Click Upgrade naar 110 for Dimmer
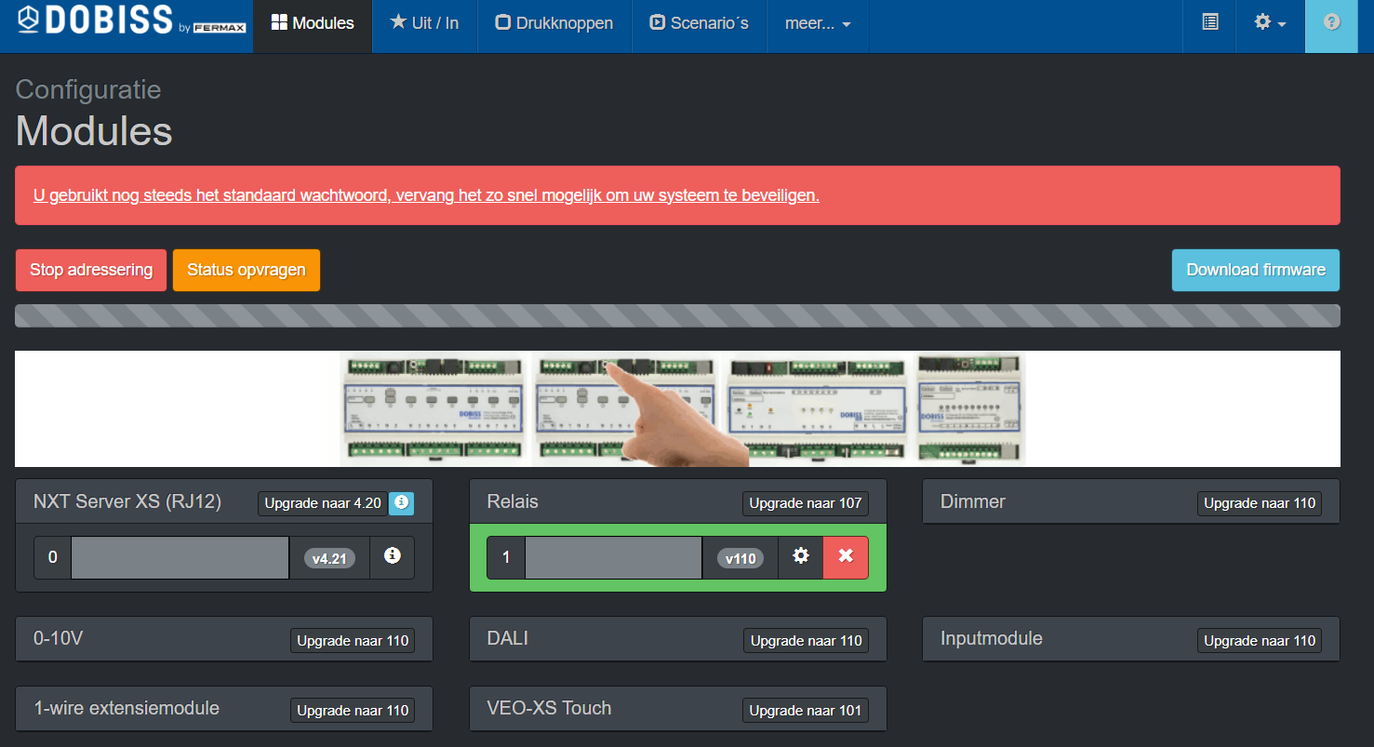This screenshot has width=1374, height=747. (1259, 503)
